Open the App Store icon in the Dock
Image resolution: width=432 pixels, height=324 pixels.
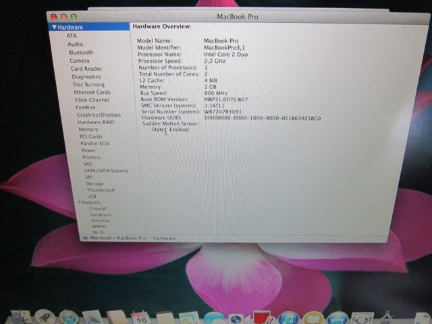[337, 318]
